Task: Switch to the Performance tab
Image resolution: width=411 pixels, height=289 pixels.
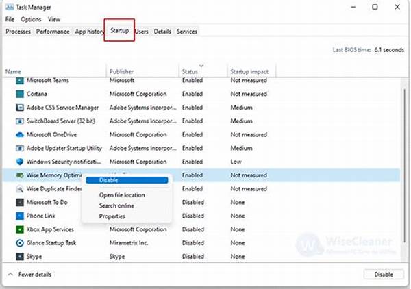Action: (x=53, y=32)
